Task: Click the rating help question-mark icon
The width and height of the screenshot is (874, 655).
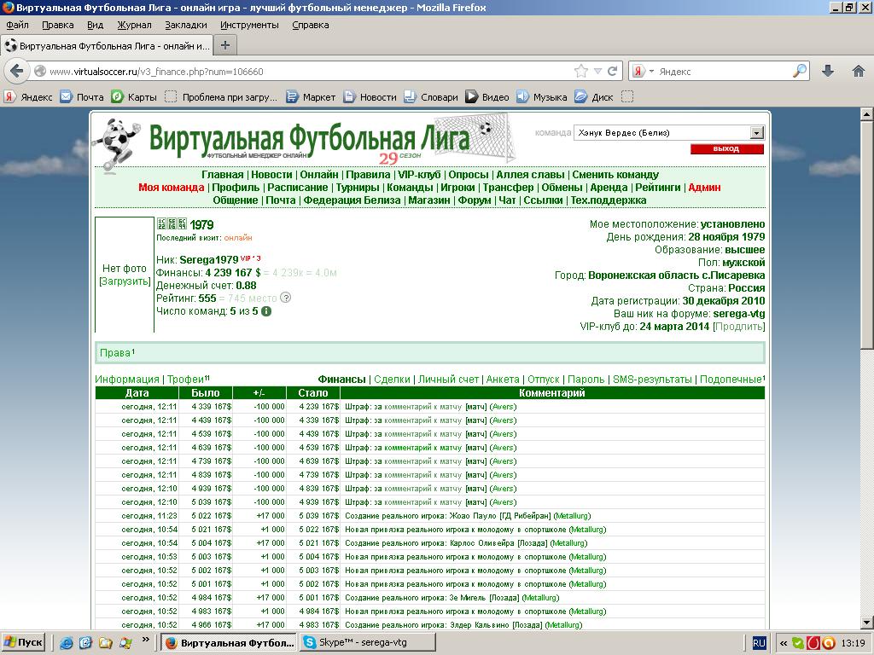Action: pyautogui.click(x=286, y=299)
